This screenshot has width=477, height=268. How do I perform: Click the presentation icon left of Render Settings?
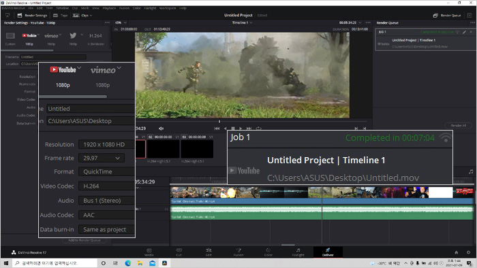(x=7, y=15)
